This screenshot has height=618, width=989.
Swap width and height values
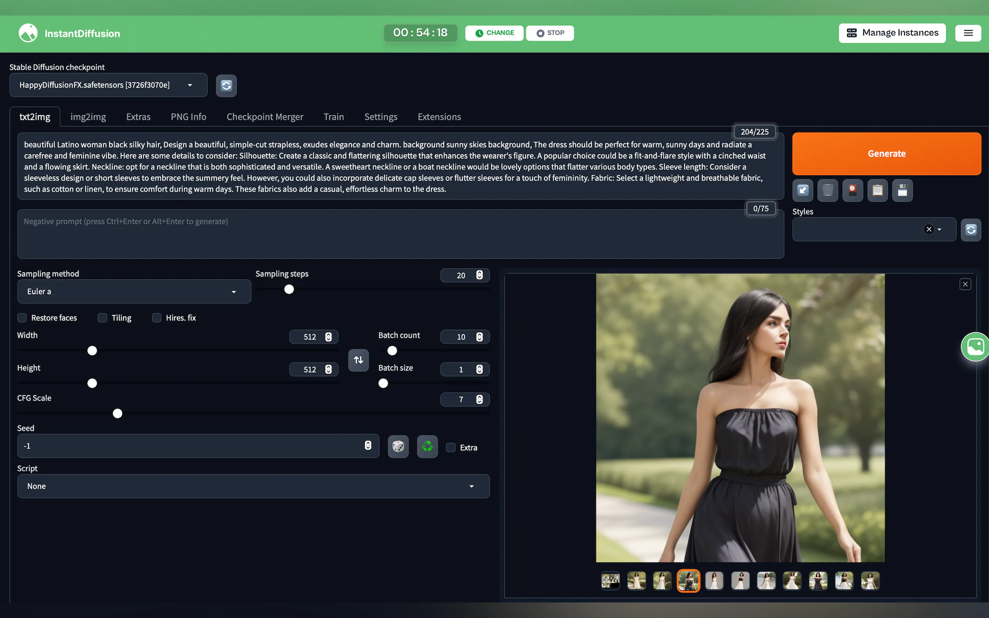(358, 360)
